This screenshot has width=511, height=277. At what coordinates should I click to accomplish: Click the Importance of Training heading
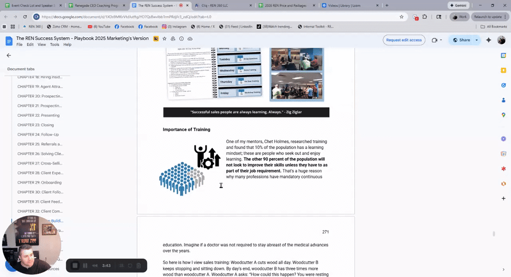[x=187, y=130]
